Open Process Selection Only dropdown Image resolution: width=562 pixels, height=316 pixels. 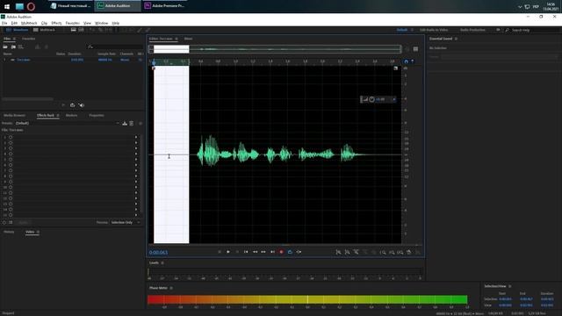click(125, 222)
